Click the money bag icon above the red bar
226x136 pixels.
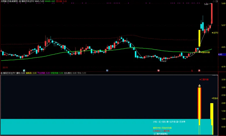point(199,86)
